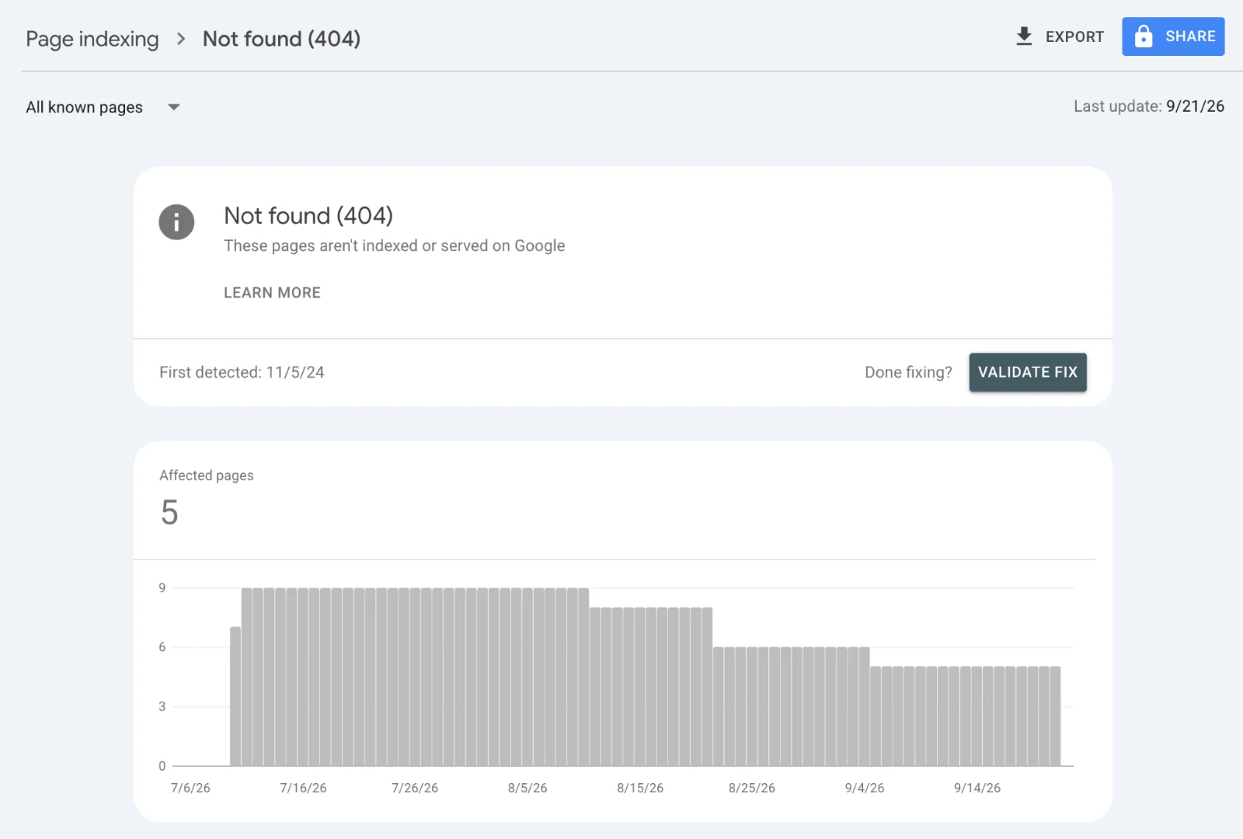Click the chart bar above 9/14/26

click(x=977, y=716)
